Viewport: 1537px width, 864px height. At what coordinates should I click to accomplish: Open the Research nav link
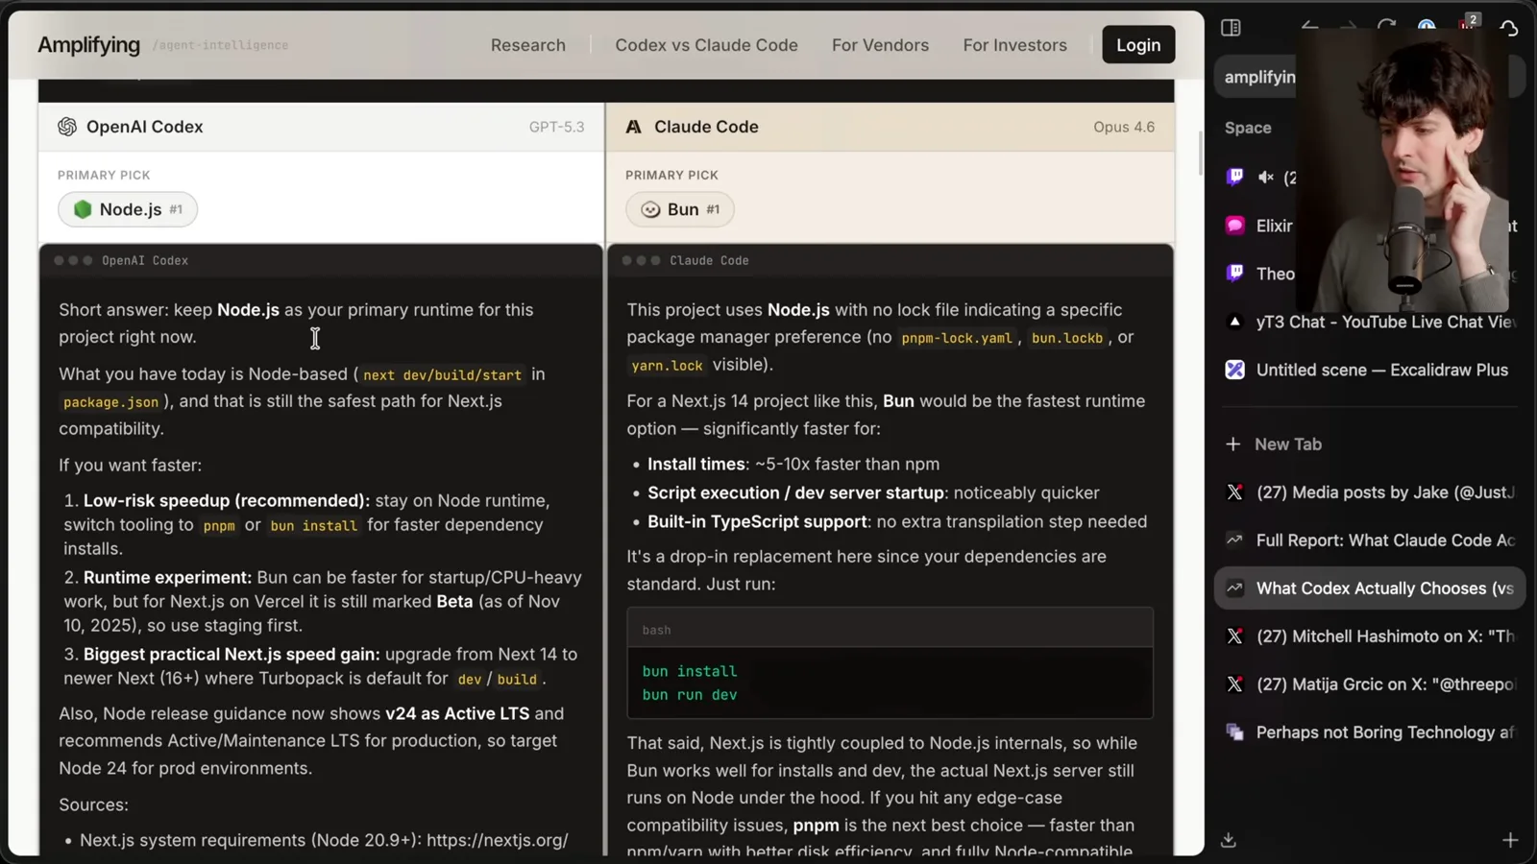[528, 45]
